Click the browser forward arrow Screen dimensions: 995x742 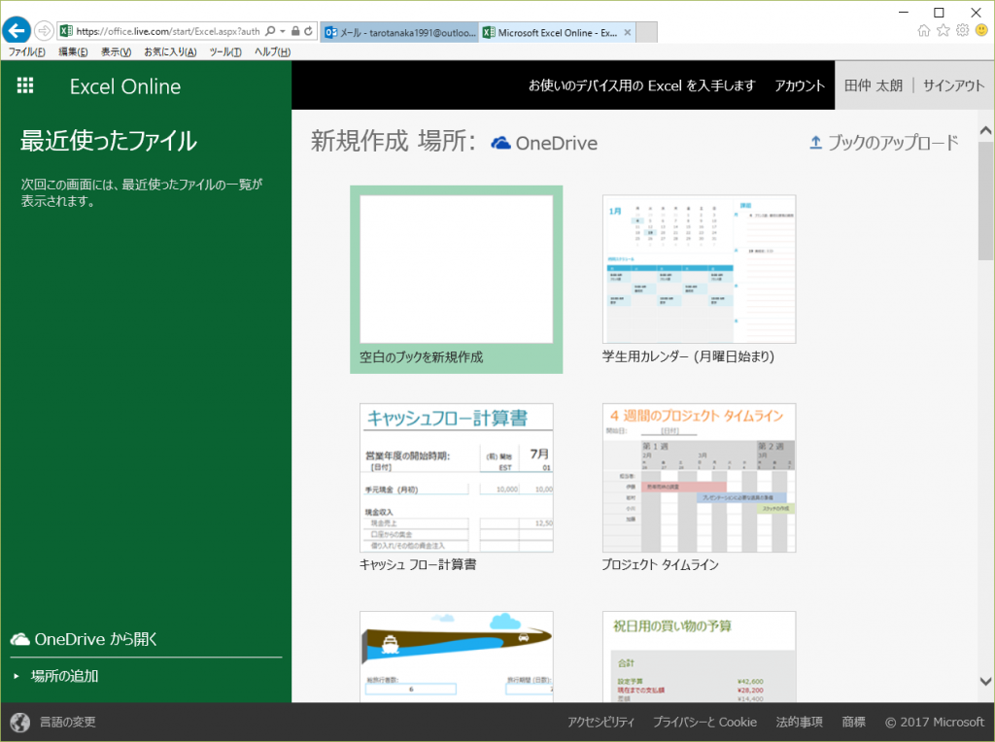44,30
